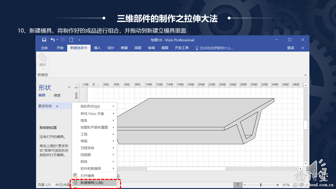
Task: Switch to the 视图 ribbon tab
Action: [x=165, y=48]
